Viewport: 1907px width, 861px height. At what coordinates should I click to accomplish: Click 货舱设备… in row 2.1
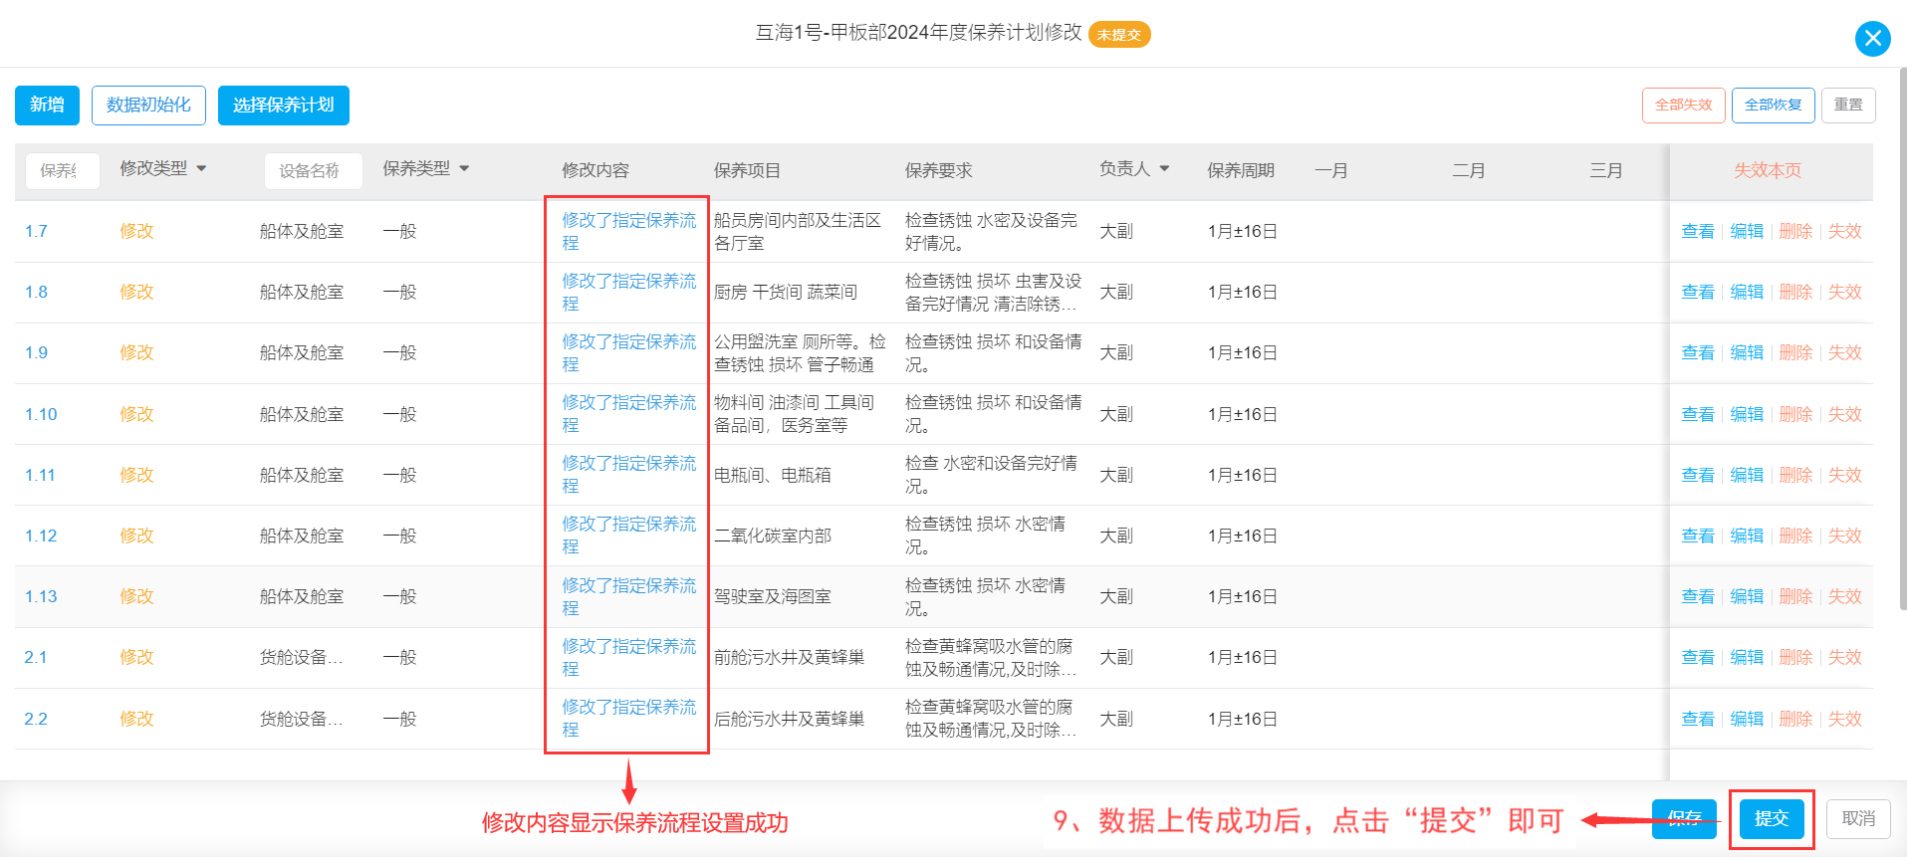click(x=301, y=657)
